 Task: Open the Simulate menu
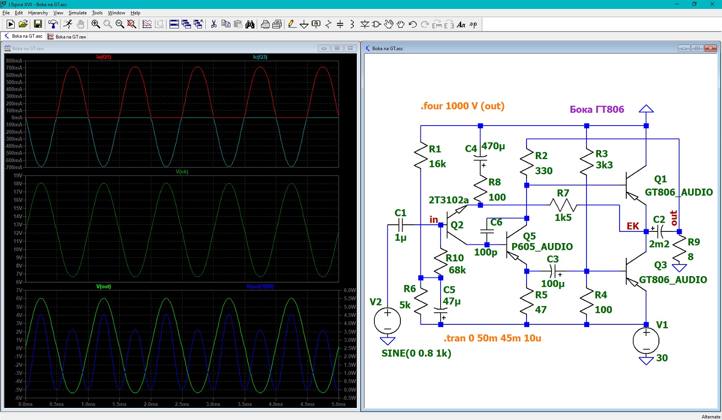point(77,13)
